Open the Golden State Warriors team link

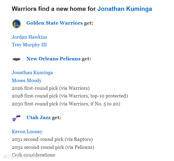click(x=54, y=23)
